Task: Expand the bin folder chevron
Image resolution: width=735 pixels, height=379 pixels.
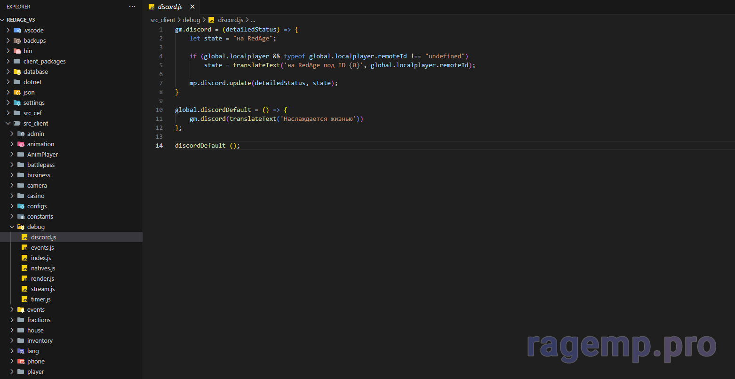Action: tap(8, 51)
